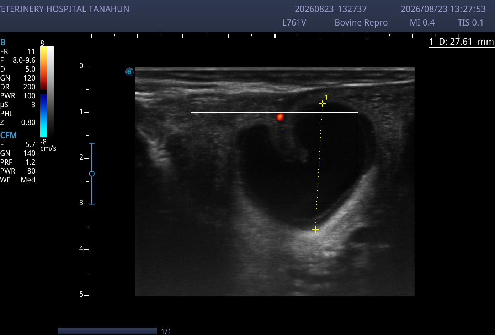Screen dimensions: 495x335
Task: Select the B mode heading
Action: point(3,43)
